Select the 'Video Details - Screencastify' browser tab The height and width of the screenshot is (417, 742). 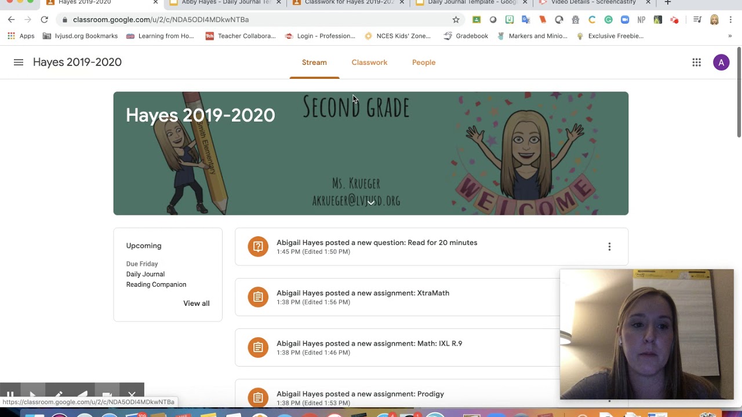point(594,3)
